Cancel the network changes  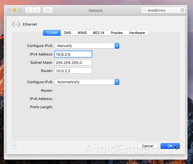pos(147,146)
